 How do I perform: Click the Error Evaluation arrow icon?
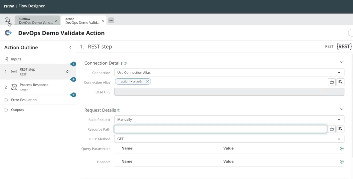[6, 100]
